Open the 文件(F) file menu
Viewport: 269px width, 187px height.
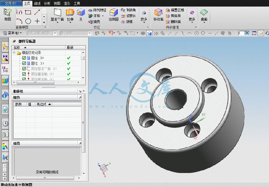click(x=11, y=3)
